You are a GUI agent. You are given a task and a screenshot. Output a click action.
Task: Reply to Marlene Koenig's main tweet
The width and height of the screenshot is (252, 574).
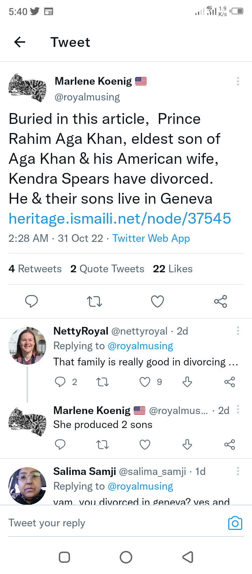[x=31, y=301]
